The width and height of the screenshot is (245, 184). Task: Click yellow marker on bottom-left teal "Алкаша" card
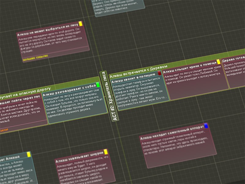click(29, 154)
